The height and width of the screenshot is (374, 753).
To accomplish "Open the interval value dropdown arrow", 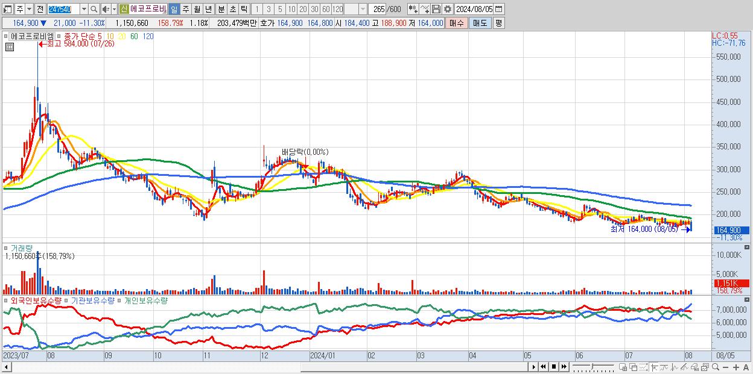I will (x=363, y=9).
